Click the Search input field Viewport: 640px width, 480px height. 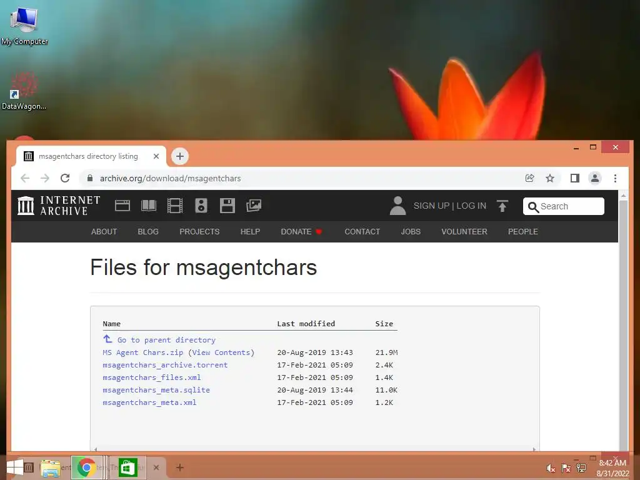point(564,206)
